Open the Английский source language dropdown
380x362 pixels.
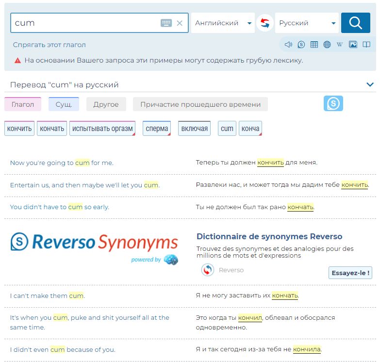point(223,23)
